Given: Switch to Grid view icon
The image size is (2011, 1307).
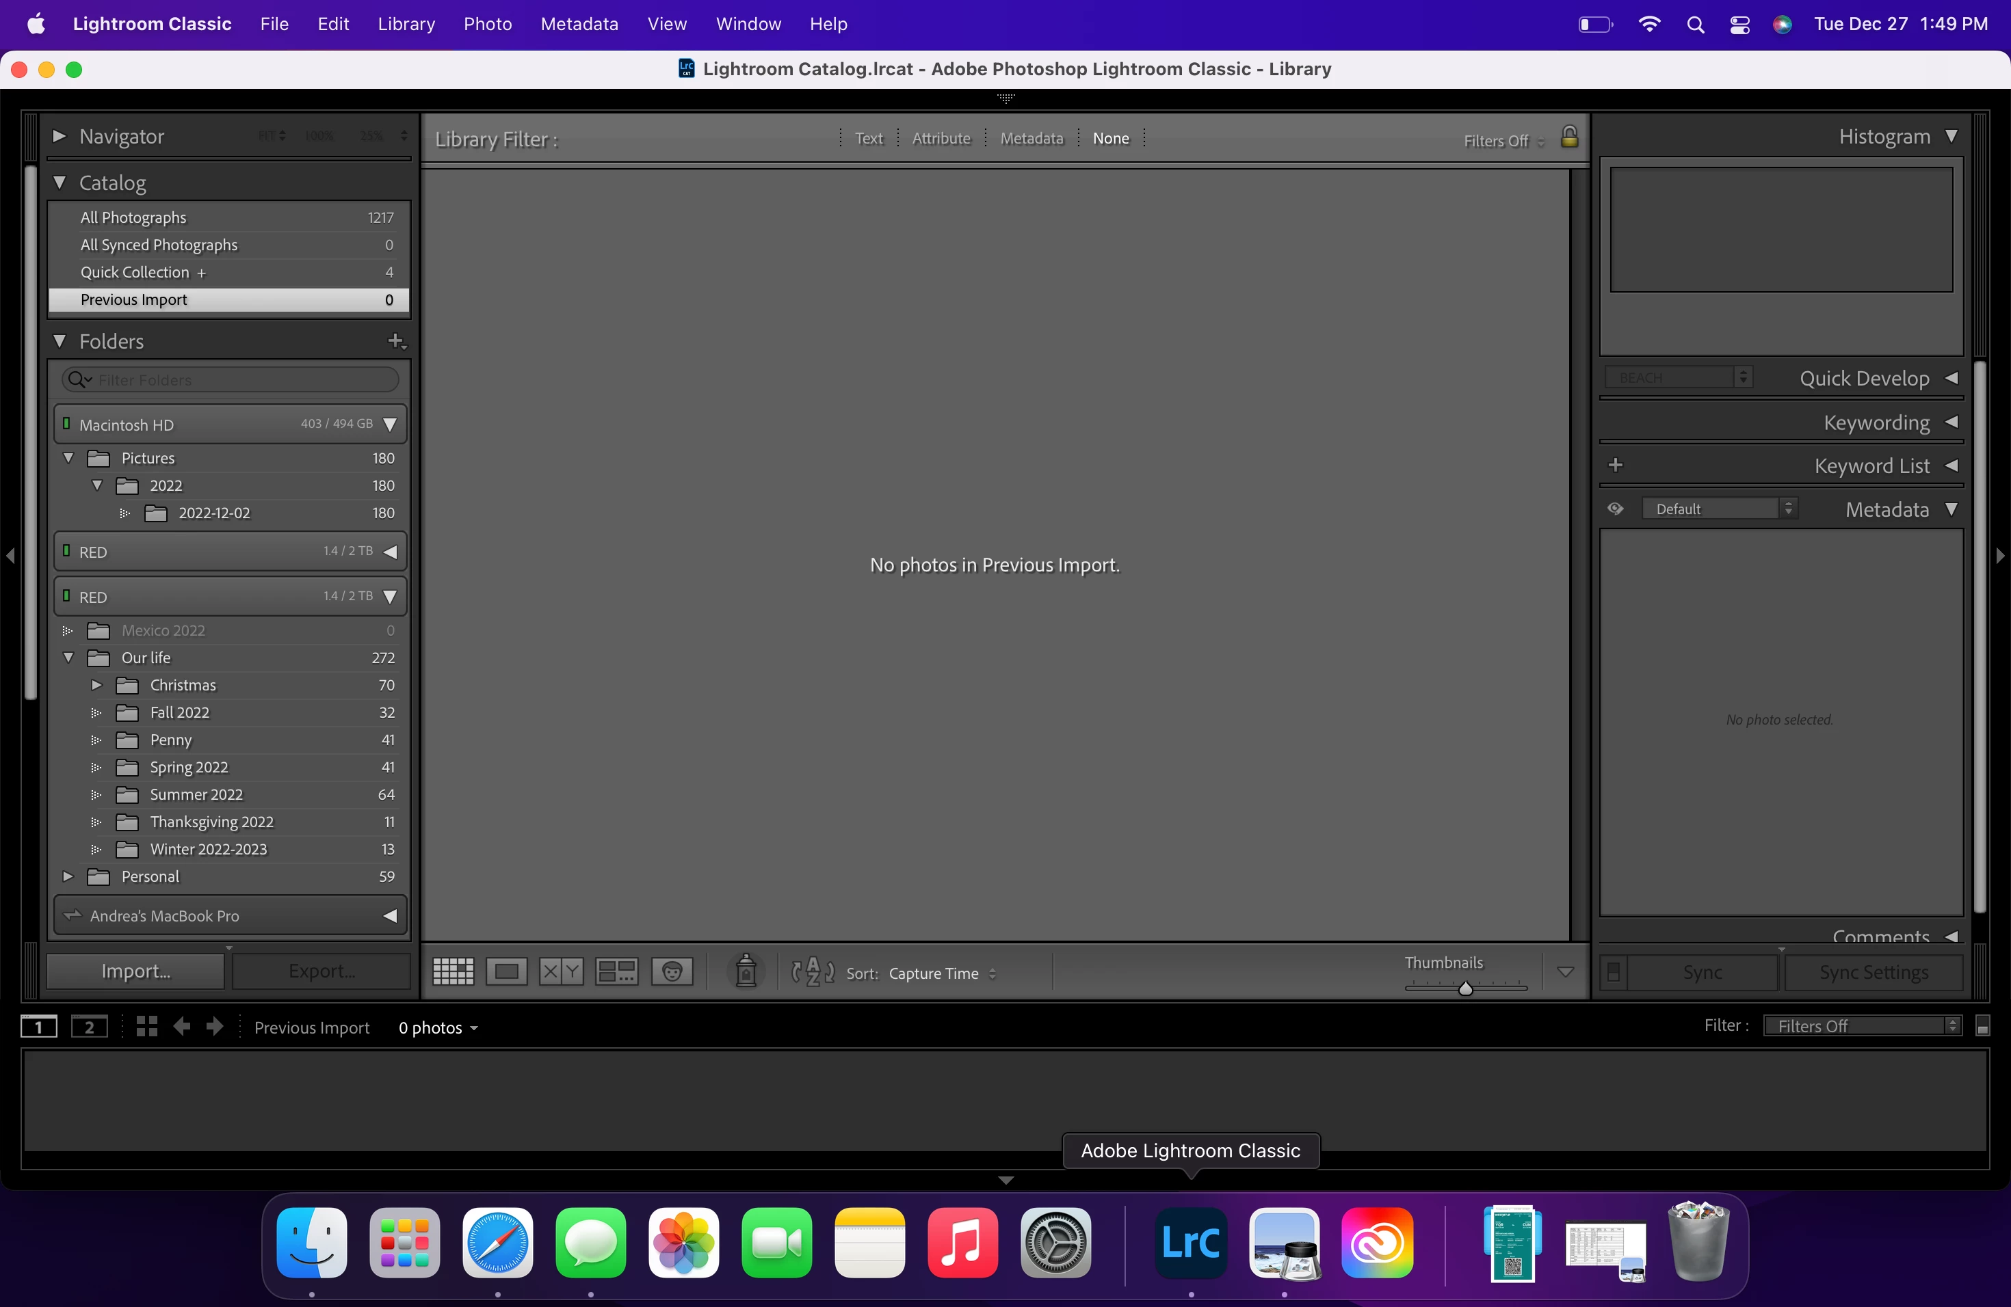Looking at the screenshot, I should pyautogui.click(x=453, y=972).
